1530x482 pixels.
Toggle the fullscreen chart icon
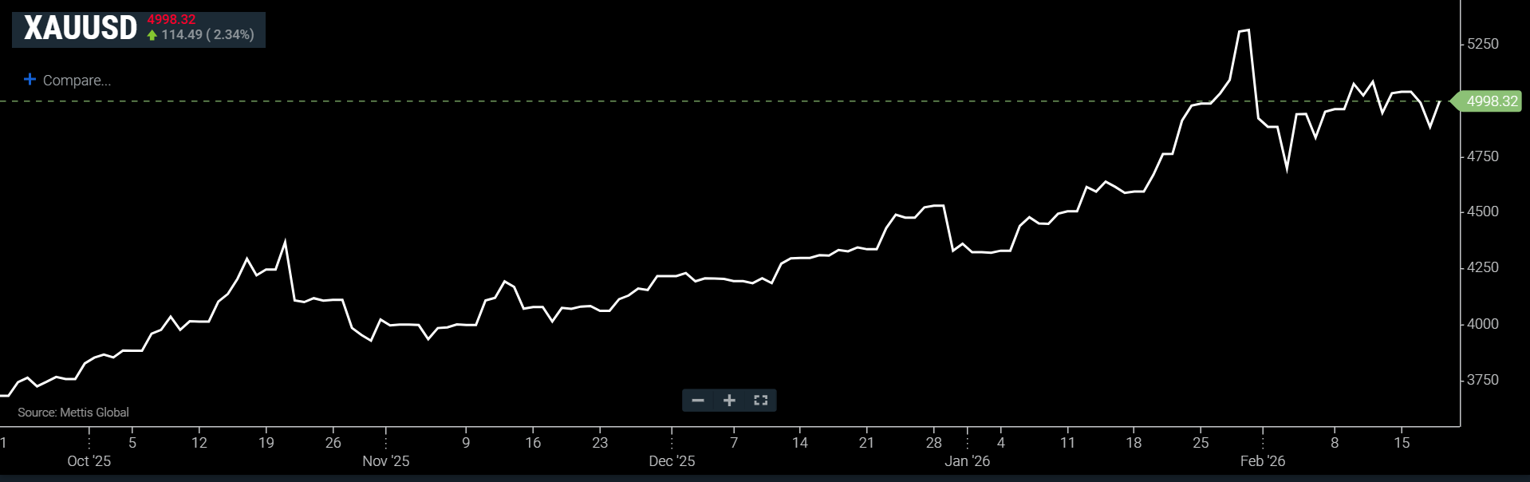(x=760, y=401)
